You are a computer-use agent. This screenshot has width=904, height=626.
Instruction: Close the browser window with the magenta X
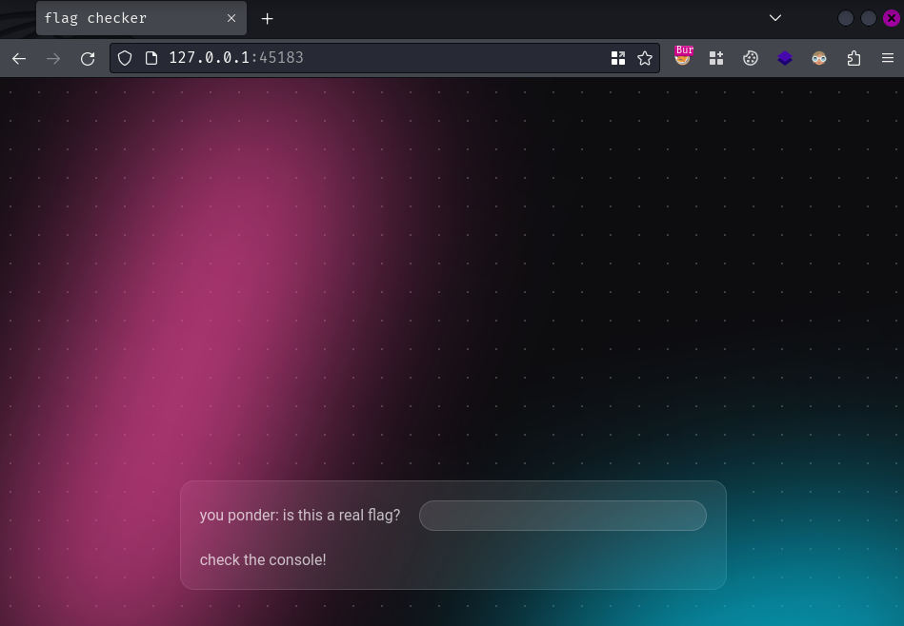(x=892, y=18)
